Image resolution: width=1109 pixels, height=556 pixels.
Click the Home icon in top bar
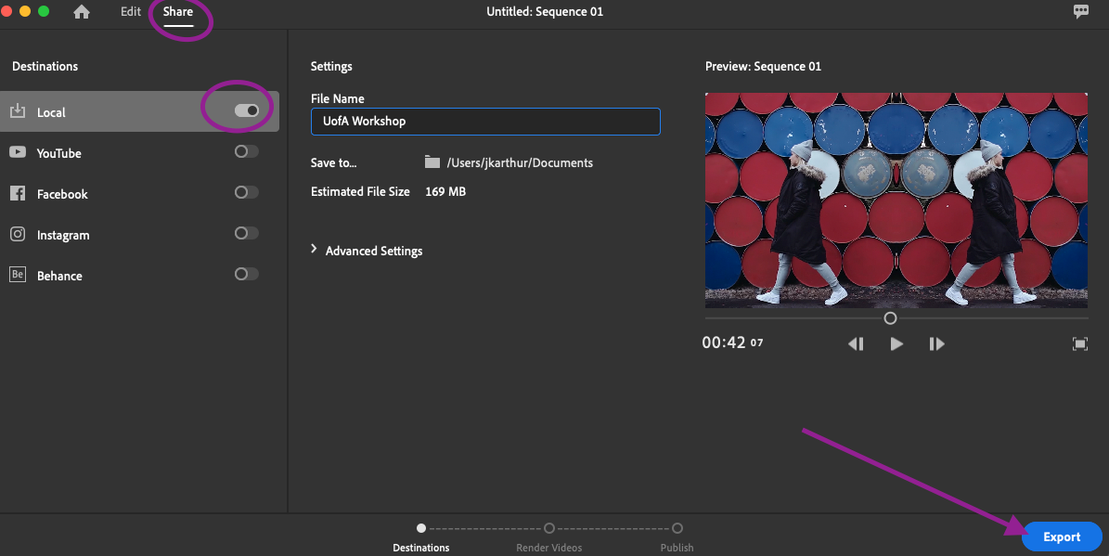click(x=82, y=12)
